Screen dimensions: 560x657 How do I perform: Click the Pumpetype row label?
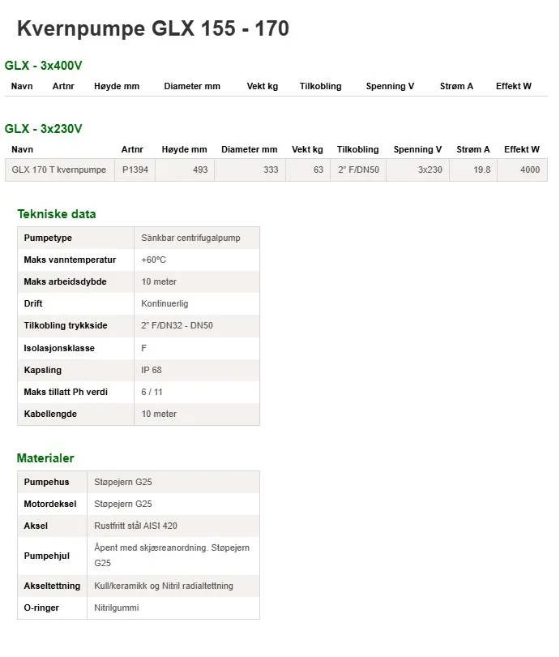48,238
